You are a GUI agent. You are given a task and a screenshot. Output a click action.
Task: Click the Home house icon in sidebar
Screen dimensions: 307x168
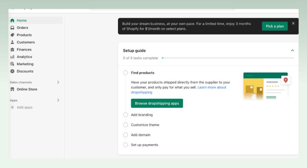(x=12, y=20)
